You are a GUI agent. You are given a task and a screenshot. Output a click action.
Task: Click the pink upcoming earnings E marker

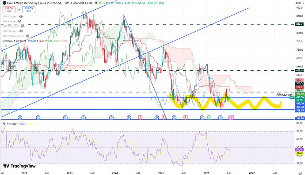click(232, 117)
